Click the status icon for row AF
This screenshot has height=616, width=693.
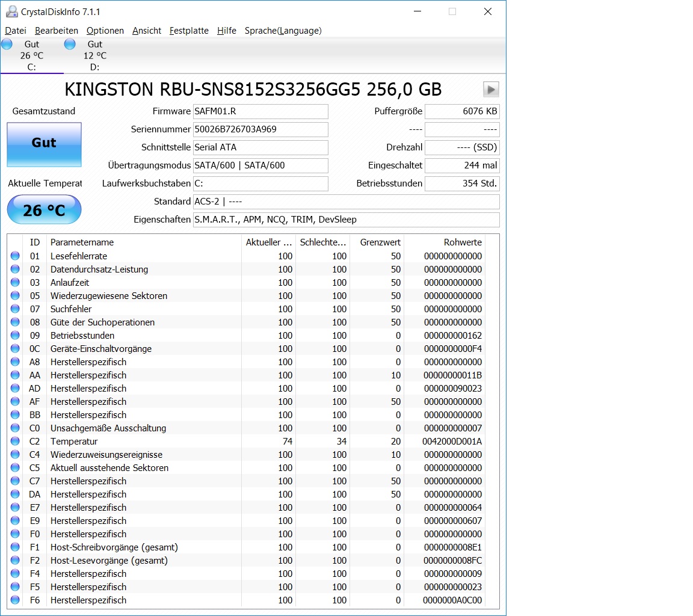(x=15, y=401)
